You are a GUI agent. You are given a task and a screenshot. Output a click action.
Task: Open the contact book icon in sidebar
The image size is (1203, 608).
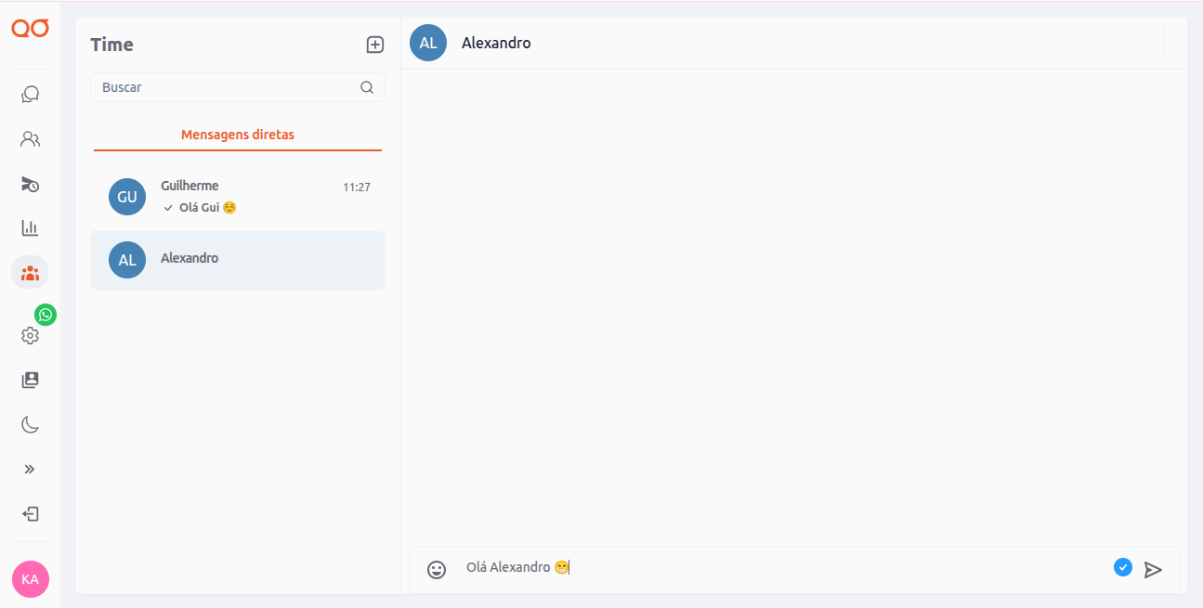pyautogui.click(x=30, y=381)
